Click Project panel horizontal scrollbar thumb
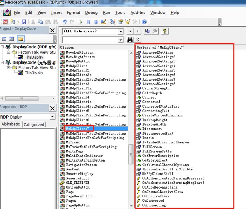This screenshot has width=246, height=209. [22, 99]
